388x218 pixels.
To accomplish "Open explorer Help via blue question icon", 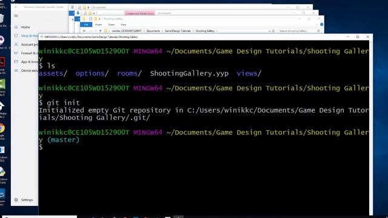I will point(322,24).
